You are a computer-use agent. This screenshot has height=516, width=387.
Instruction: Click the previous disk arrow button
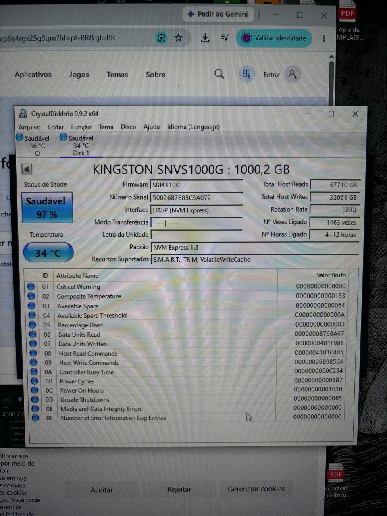[27, 169]
